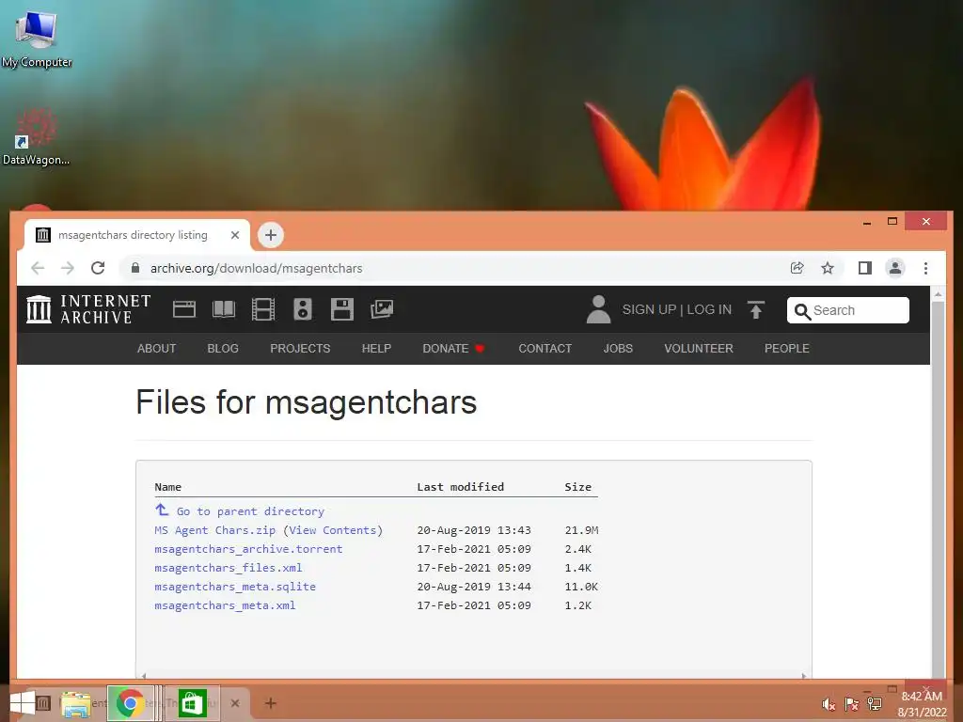Maximize the Chrome window

click(x=892, y=221)
